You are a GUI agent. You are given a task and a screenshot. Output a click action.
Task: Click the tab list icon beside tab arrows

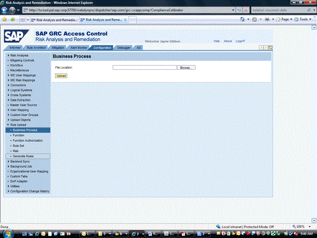click(270, 48)
